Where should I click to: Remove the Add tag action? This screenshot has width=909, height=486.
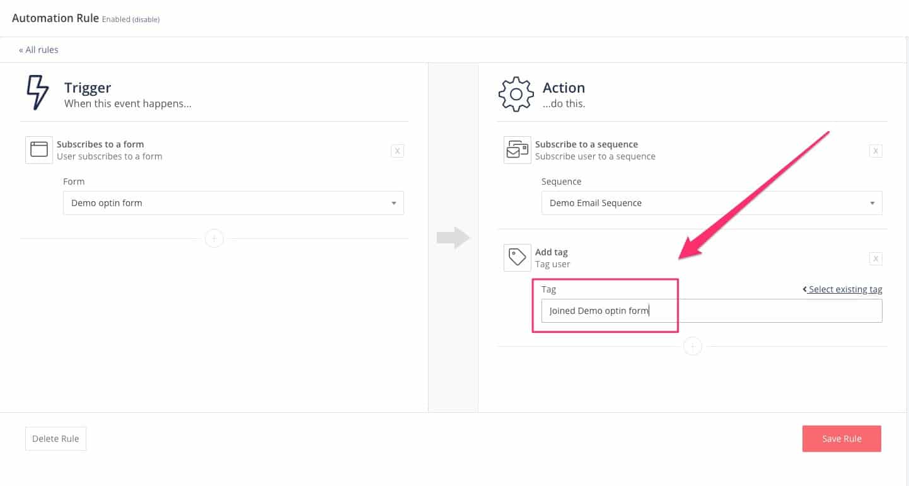click(x=876, y=258)
